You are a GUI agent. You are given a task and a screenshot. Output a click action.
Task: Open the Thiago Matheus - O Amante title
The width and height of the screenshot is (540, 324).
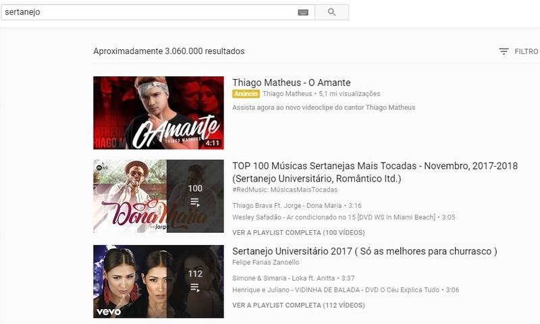292,82
